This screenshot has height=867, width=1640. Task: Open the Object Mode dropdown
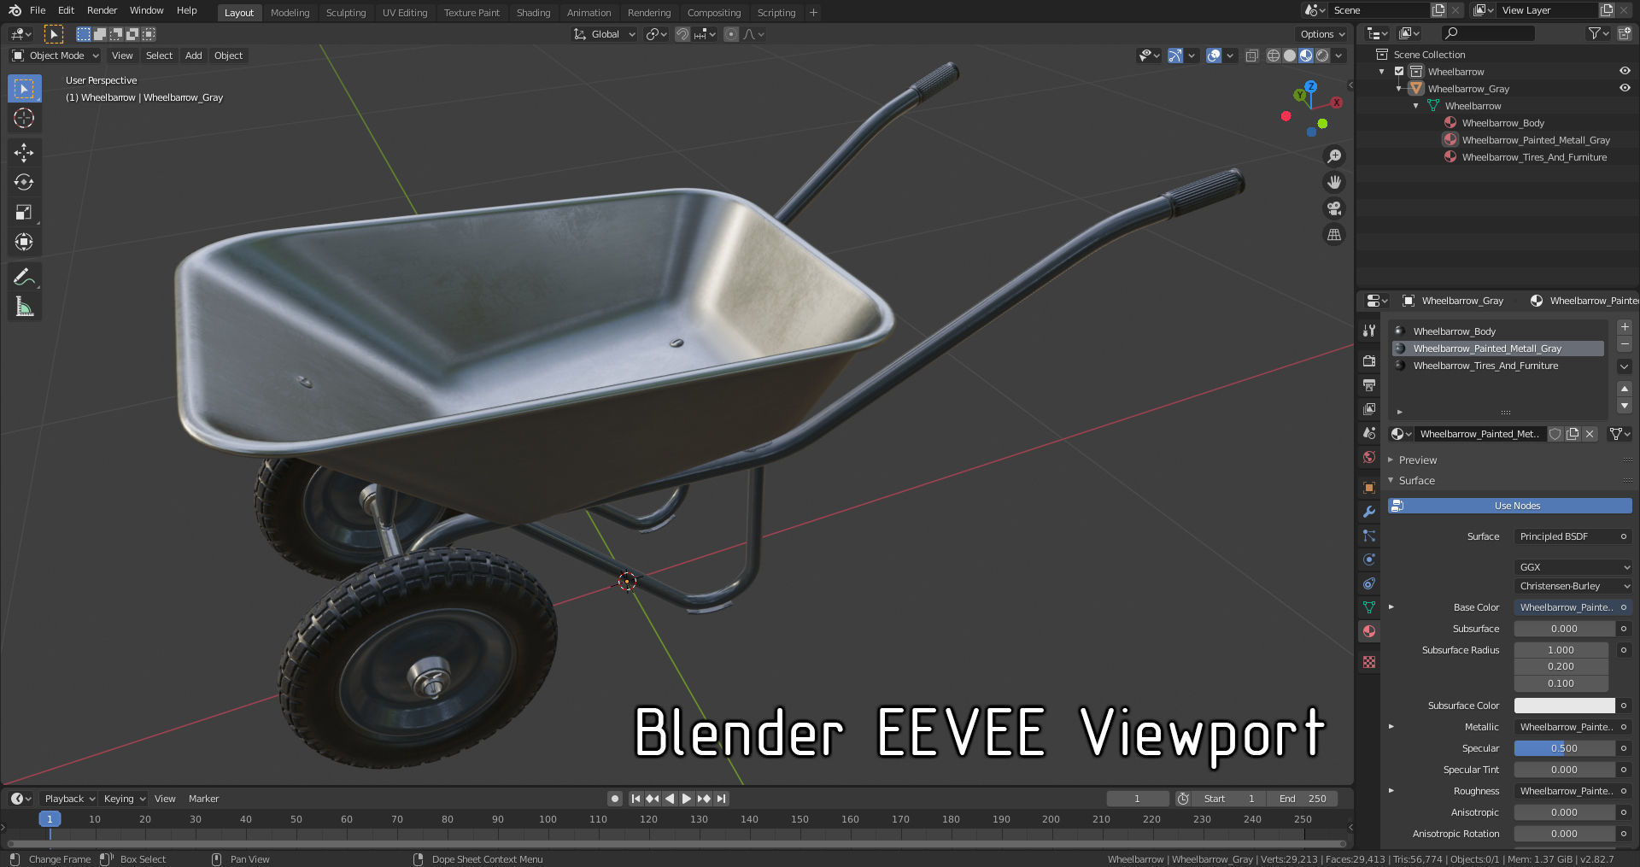(56, 56)
